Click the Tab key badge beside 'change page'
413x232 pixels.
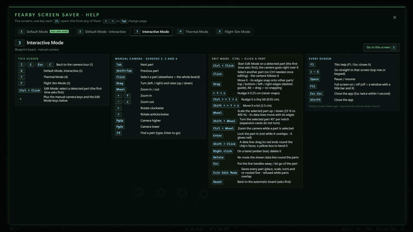click(x=124, y=21)
